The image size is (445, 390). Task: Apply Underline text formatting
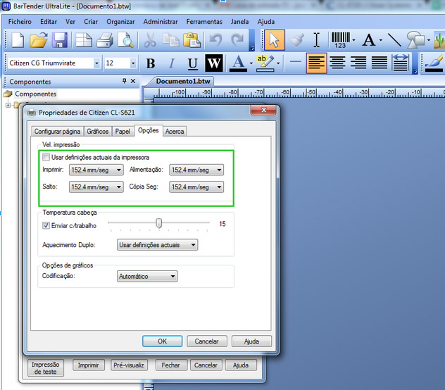click(193, 63)
